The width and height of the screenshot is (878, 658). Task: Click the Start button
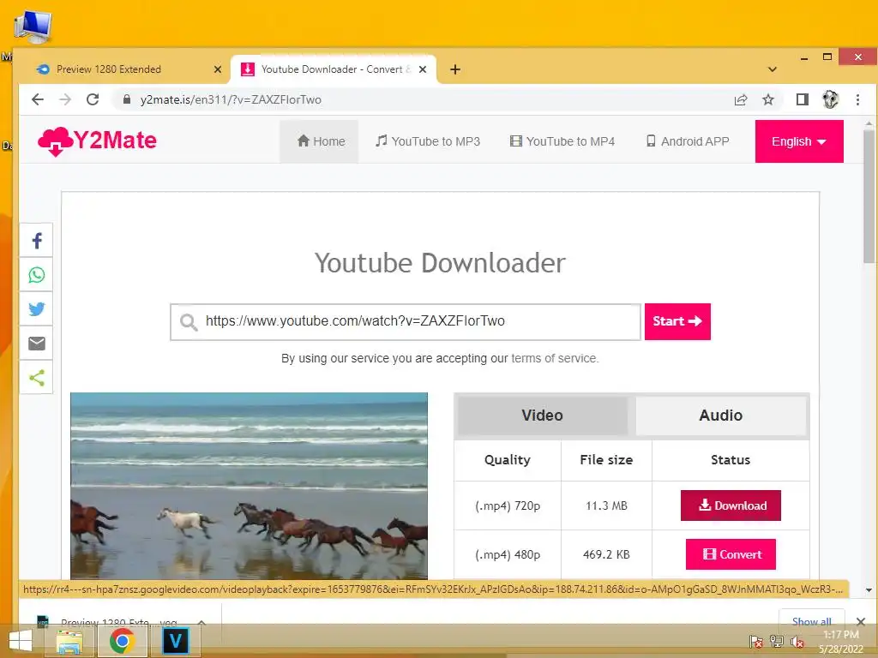(677, 321)
